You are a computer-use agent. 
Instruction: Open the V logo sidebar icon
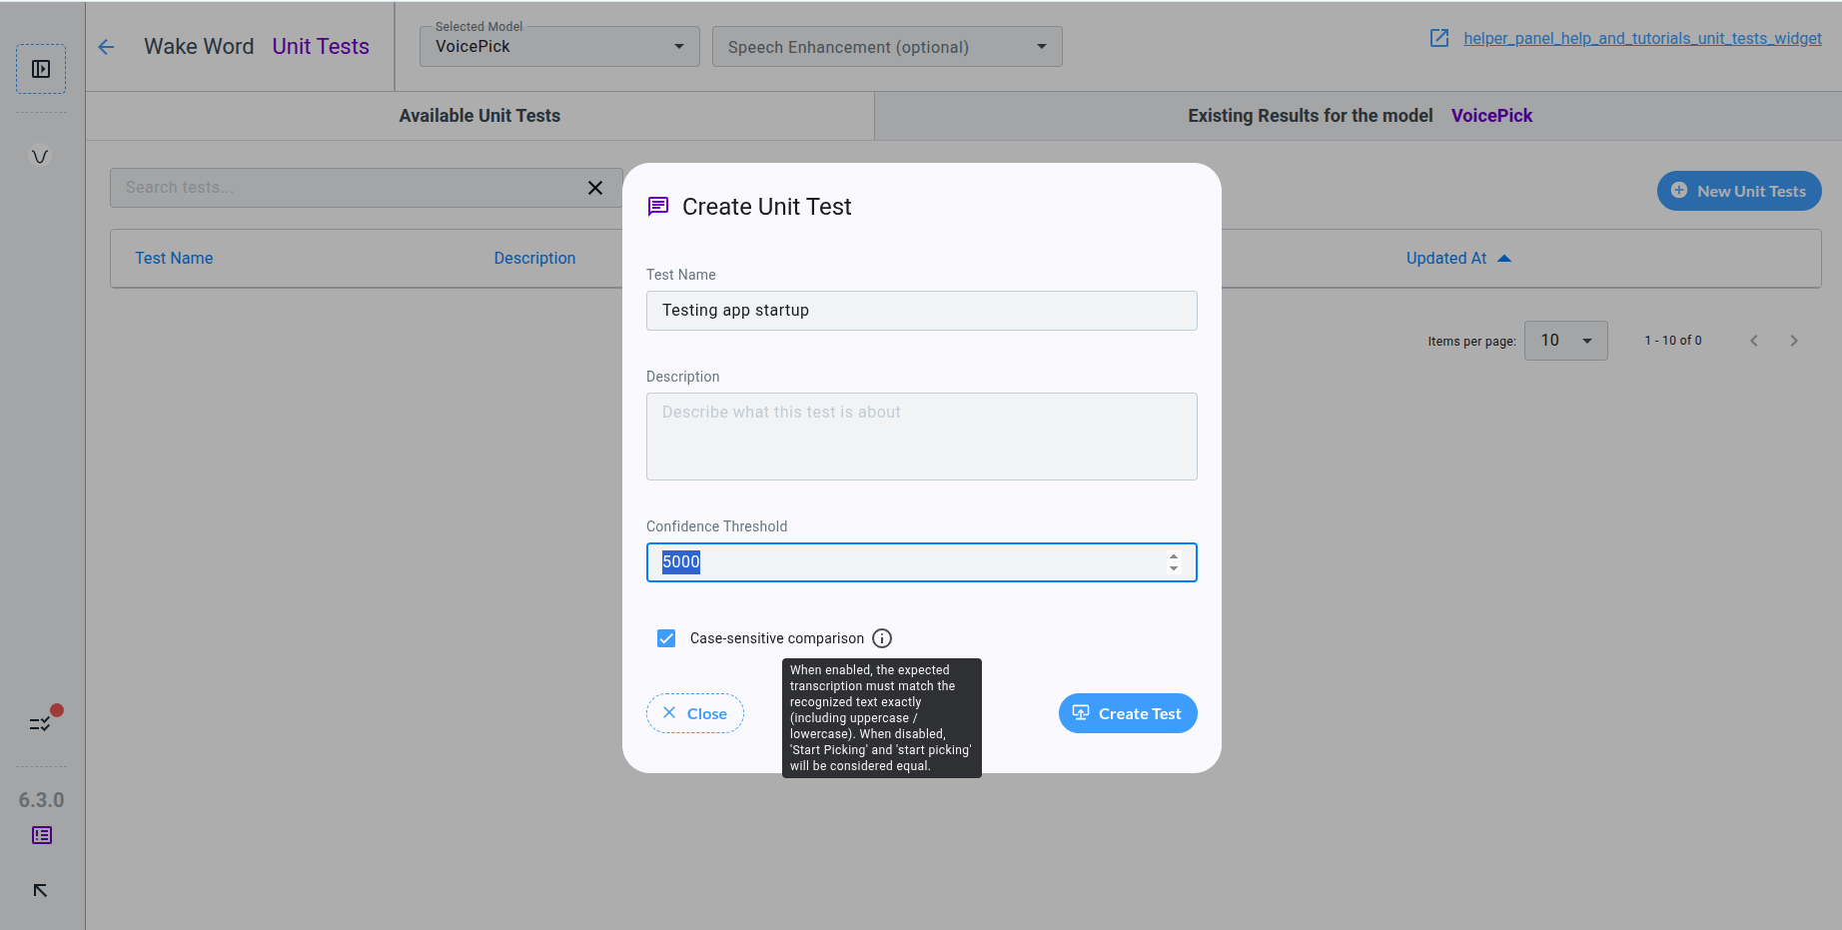(40, 156)
